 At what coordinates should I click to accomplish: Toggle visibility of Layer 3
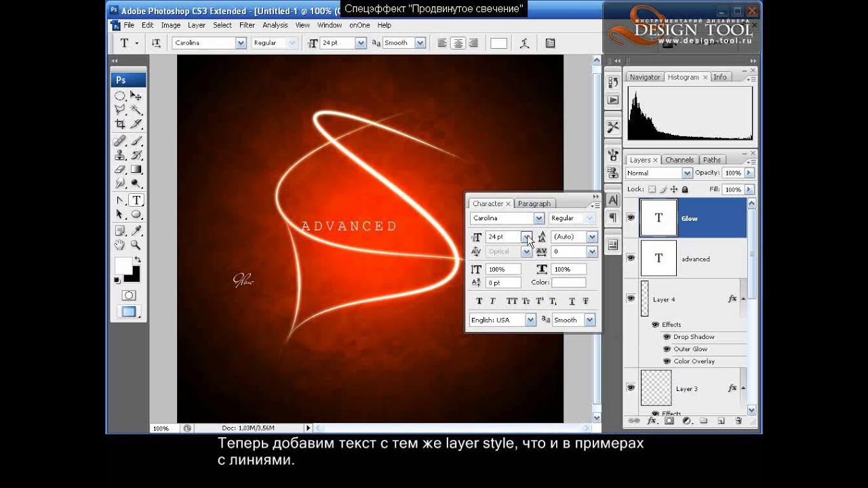pyautogui.click(x=631, y=388)
